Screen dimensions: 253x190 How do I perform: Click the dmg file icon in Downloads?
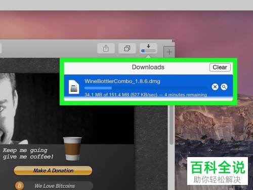[74, 87]
